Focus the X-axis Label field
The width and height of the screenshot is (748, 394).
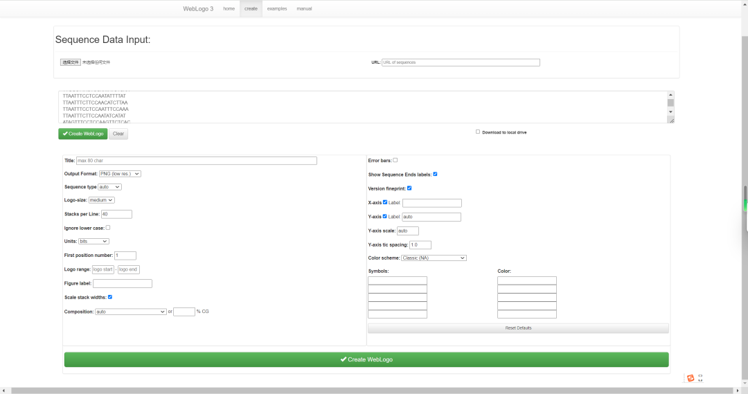pos(432,203)
